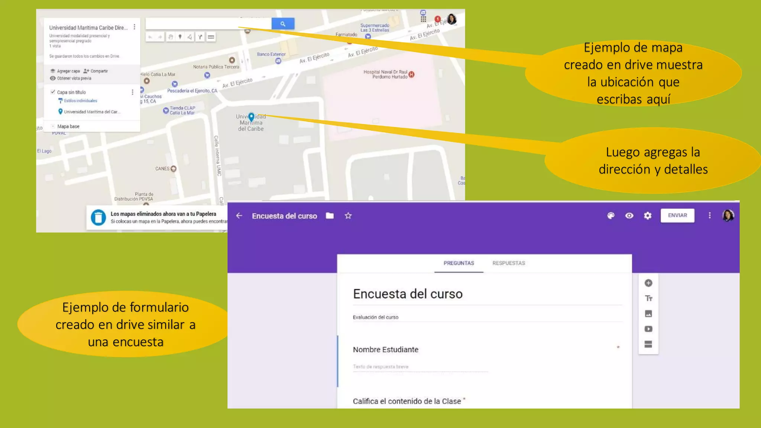
Task: Click the blue map search button
Action: pos(283,24)
